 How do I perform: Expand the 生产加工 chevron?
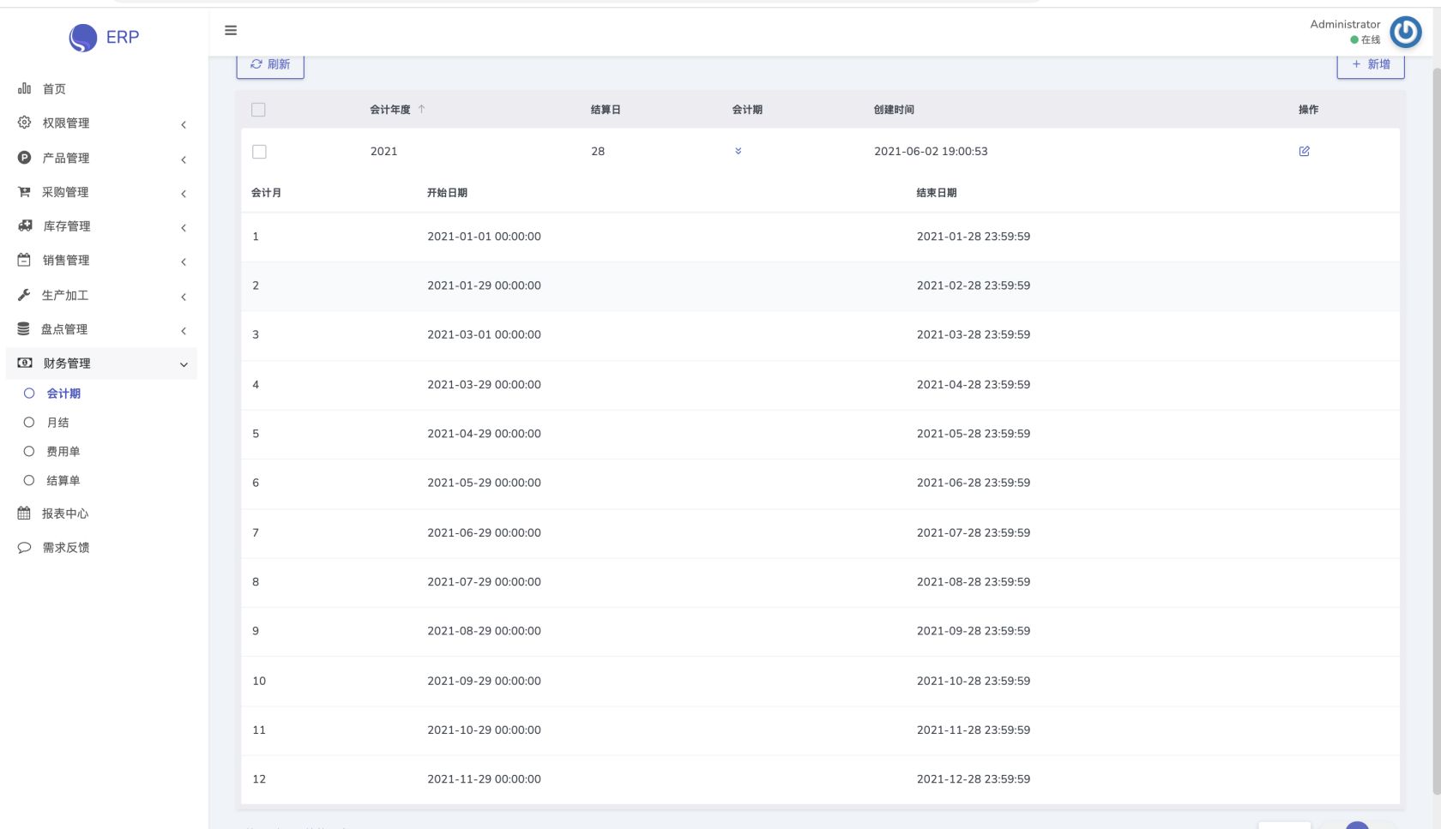184,297
